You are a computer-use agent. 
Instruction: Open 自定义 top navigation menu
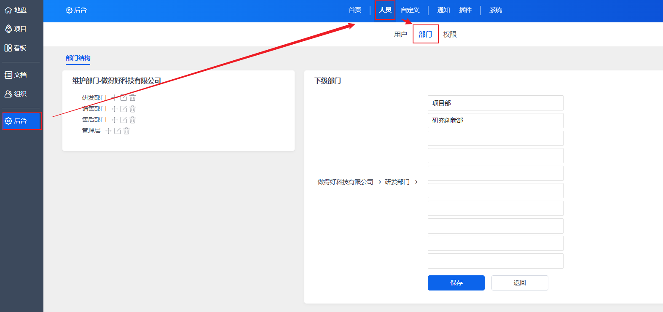(x=410, y=10)
